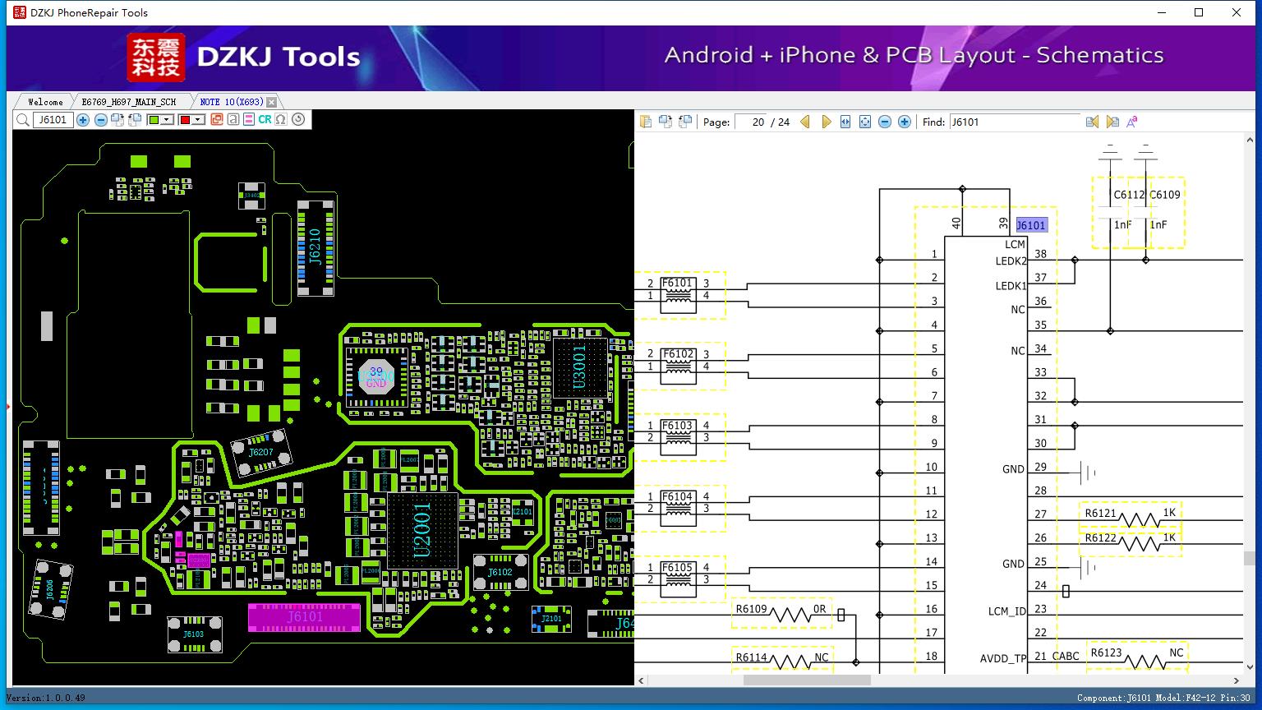Rotate the PCB layout counterclockwise
1262x710 pixels.
(134, 120)
